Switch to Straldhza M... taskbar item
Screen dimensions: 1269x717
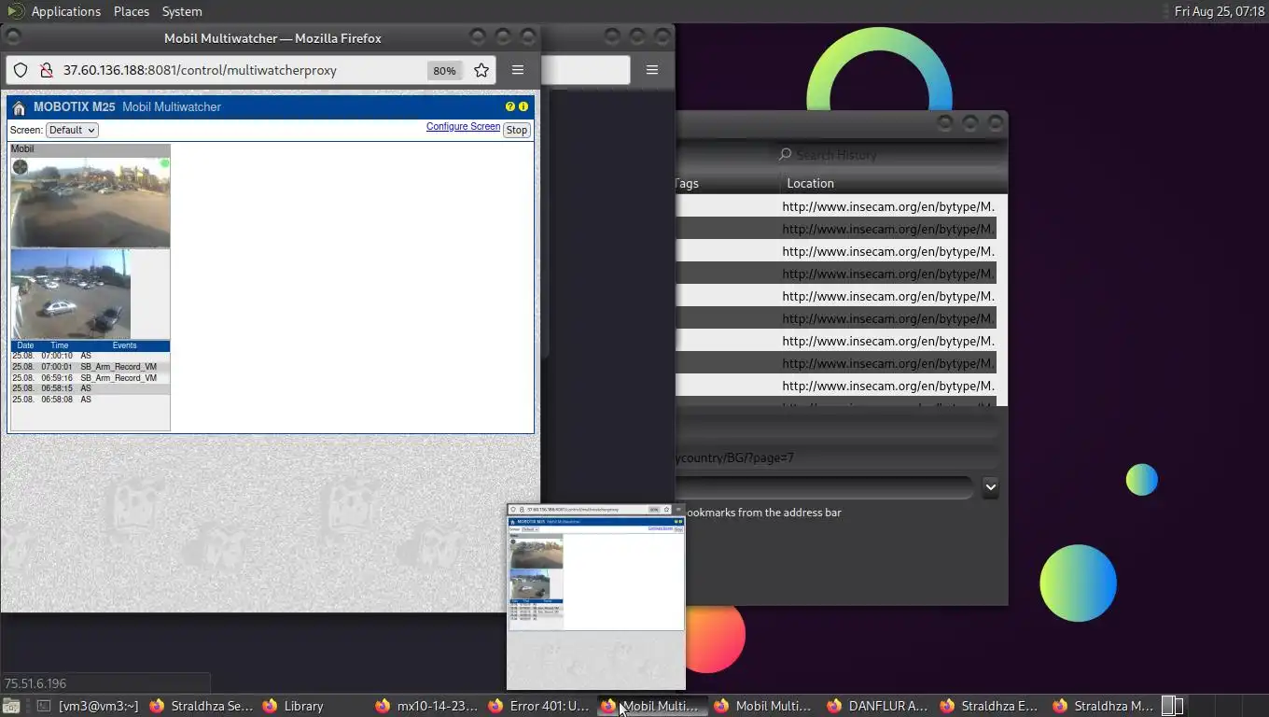pyautogui.click(x=1105, y=706)
